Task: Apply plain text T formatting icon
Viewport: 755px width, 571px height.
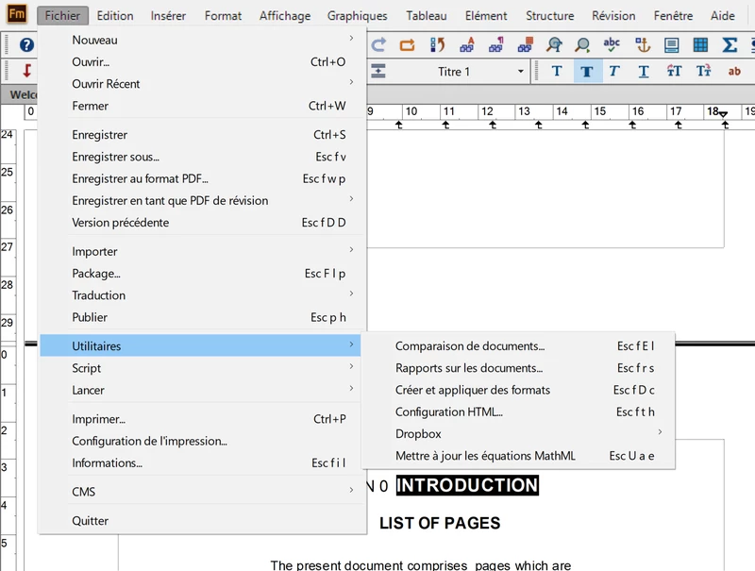Action: 557,71
